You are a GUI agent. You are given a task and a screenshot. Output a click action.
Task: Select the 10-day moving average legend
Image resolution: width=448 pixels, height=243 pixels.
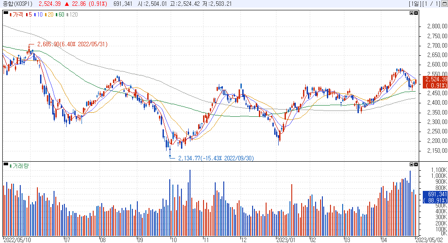pos(38,14)
